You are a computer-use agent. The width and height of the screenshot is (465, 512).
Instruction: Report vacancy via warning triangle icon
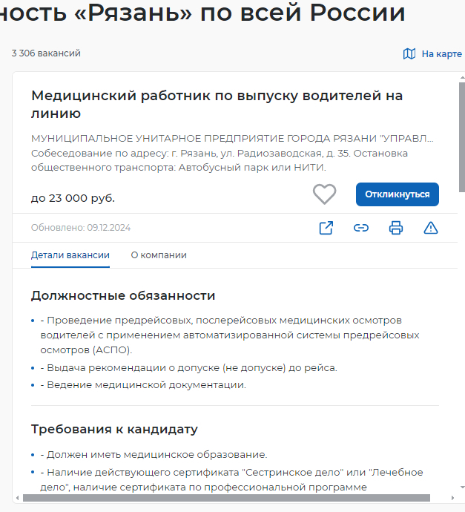[430, 228]
